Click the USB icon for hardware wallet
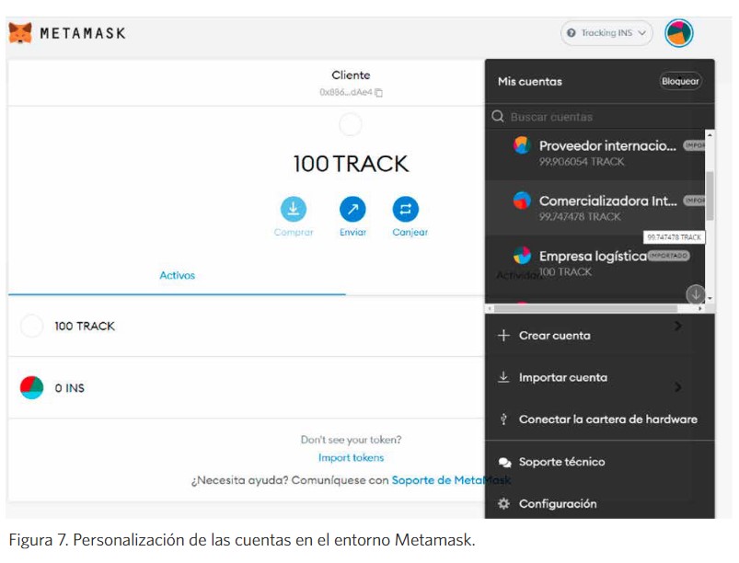Screen dimensions: 739x563 click(x=503, y=419)
